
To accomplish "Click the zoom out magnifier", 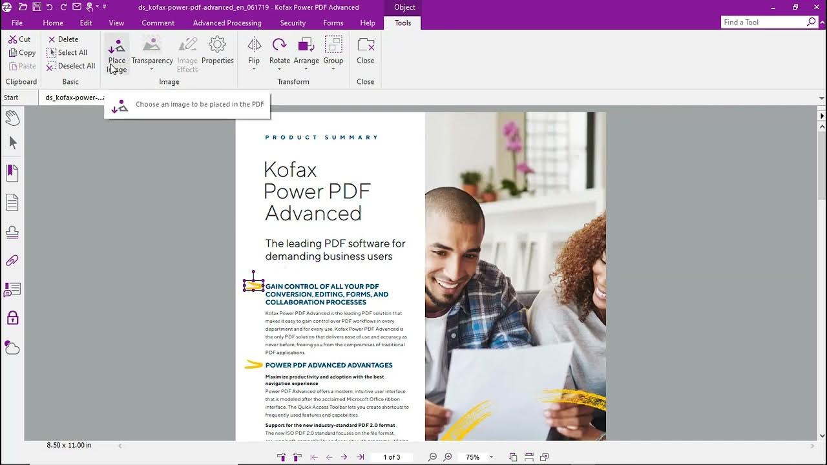I will coord(433,457).
